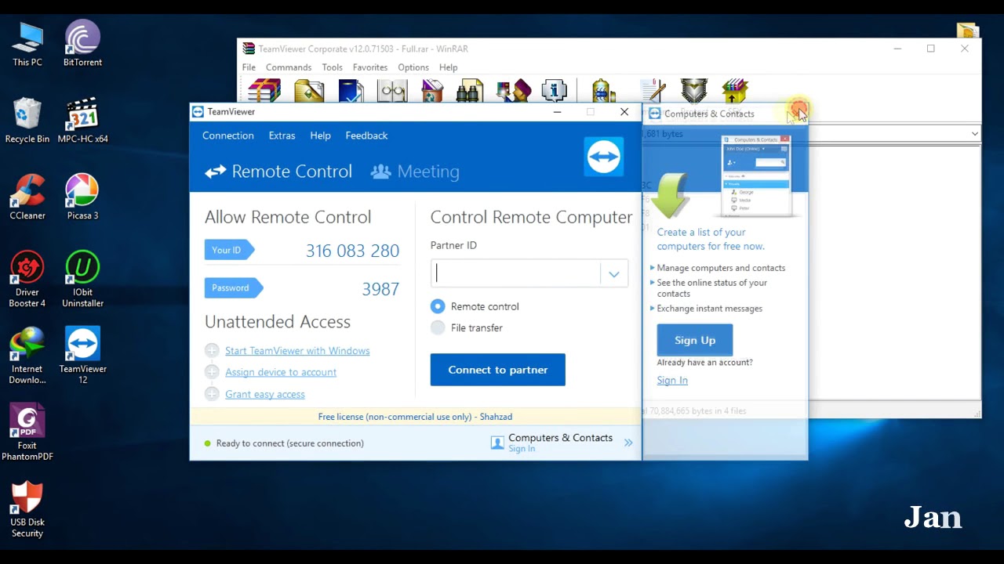Screen dimensions: 1004x564
Task: Open WinRAR Commands menu
Action: click(x=289, y=67)
